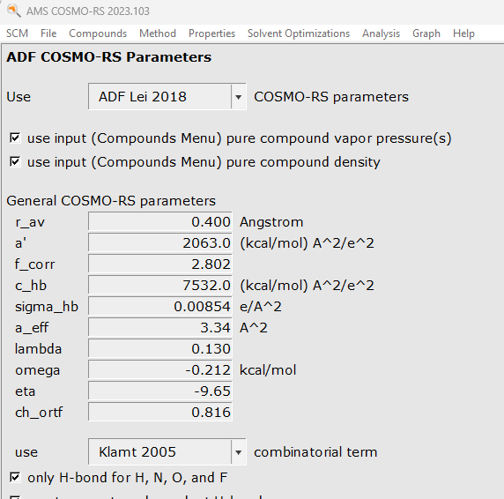Toggle use input pure compound vapor pressure checkbox
Screen dimensions: 504x499
15,138
